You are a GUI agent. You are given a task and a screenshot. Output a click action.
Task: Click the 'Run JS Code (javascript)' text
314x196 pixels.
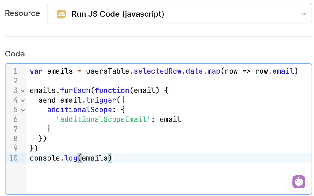118,14
